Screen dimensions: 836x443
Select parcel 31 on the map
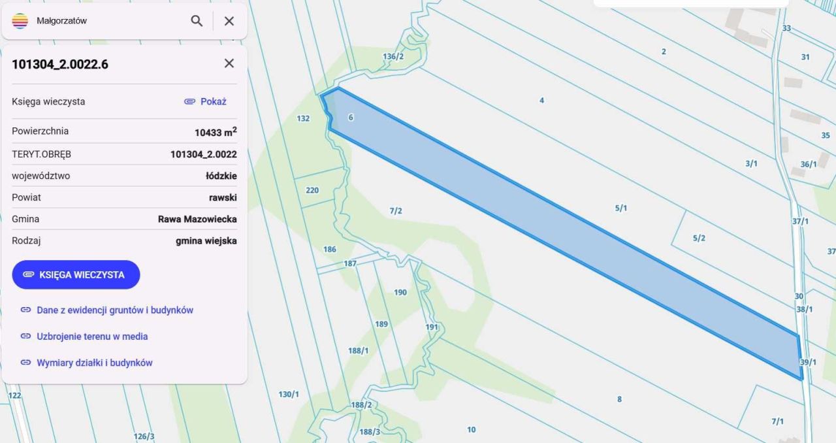(x=805, y=57)
